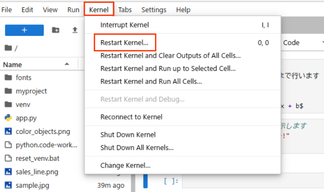Open the Settings menu

154,10
